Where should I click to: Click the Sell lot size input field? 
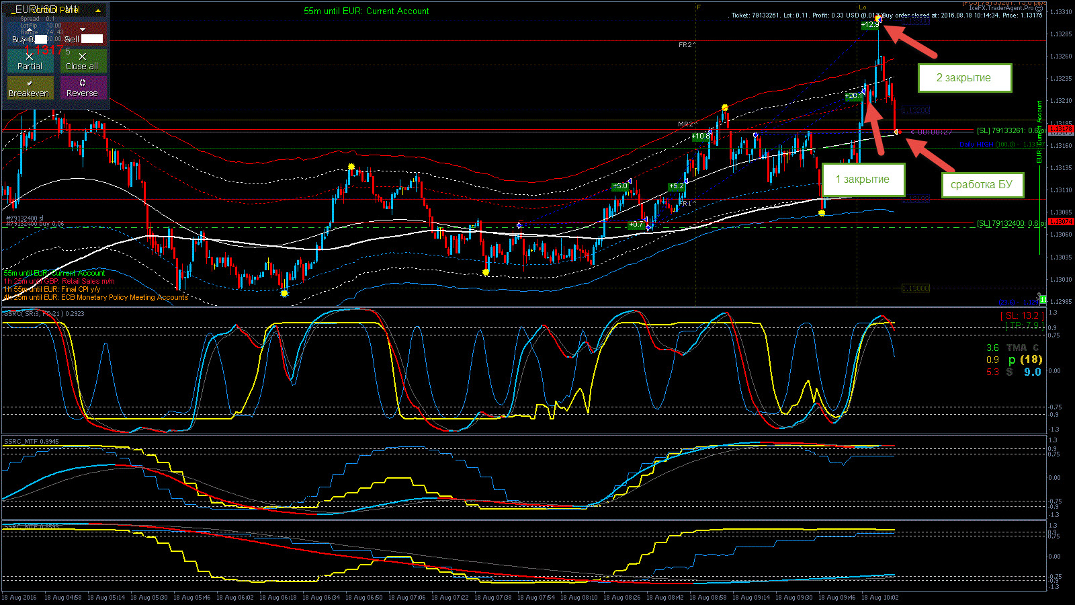(x=92, y=39)
